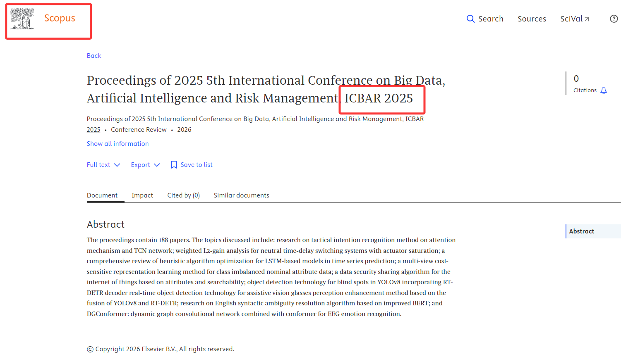Open the Cited by (0) tab
The height and width of the screenshot is (364, 621).
(183, 195)
